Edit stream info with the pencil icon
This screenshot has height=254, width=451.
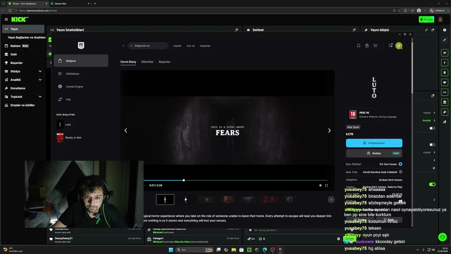coord(426,30)
